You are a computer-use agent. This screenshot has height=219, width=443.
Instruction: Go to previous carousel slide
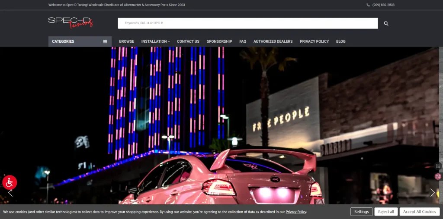point(10,193)
